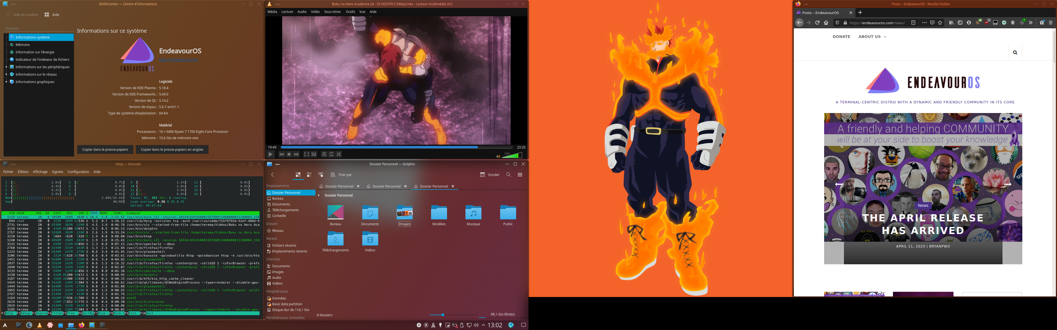Screen dimensions: 1057x330
Task: Toggle Firefox reader view
Action: click(913, 23)
